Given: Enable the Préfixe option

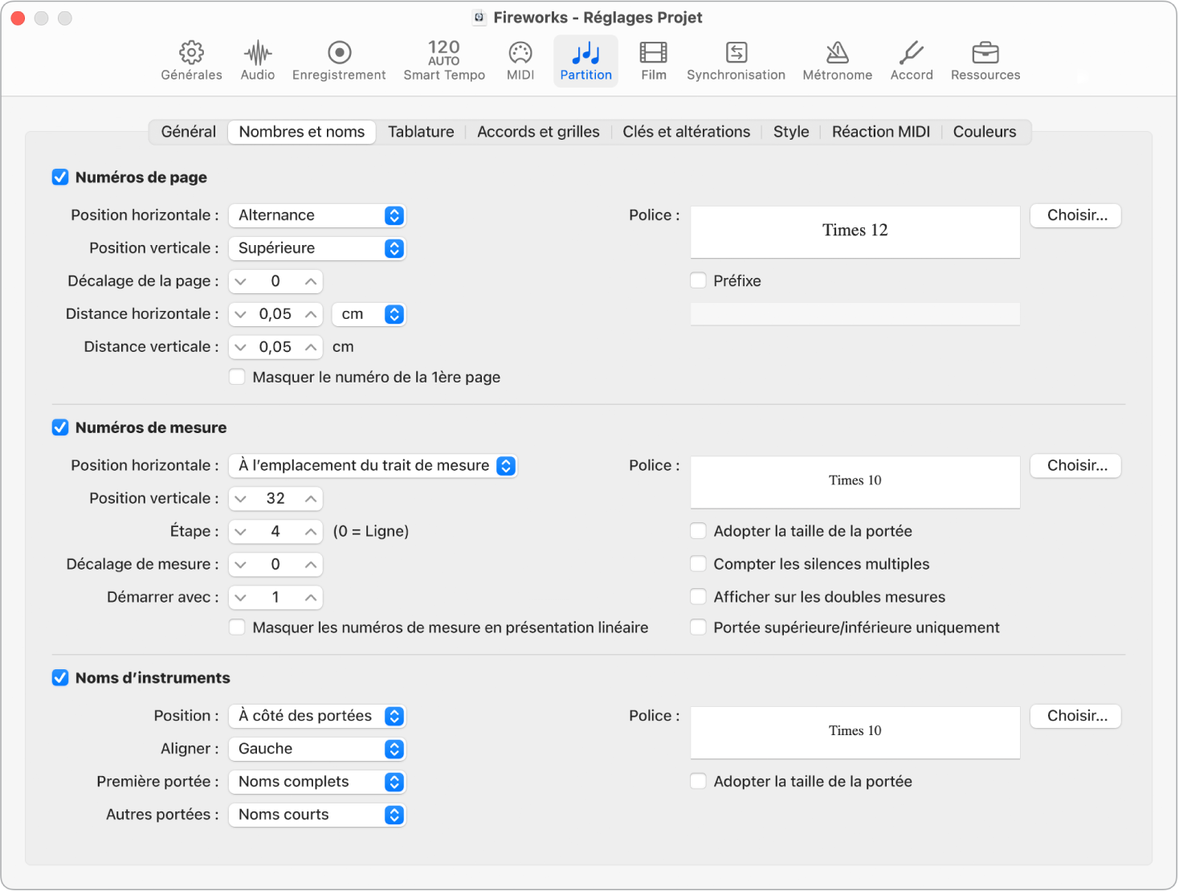Looking at the screenshot, I should 698,280.
